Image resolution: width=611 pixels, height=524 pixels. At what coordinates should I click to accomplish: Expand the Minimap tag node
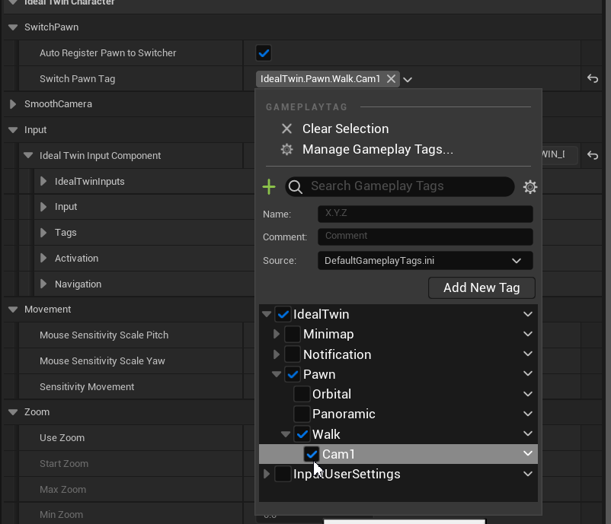(277, 334)
